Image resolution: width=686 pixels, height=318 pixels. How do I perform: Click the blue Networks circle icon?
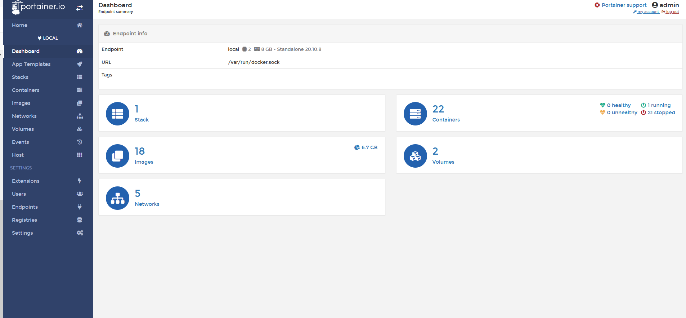tap(117, 198)
